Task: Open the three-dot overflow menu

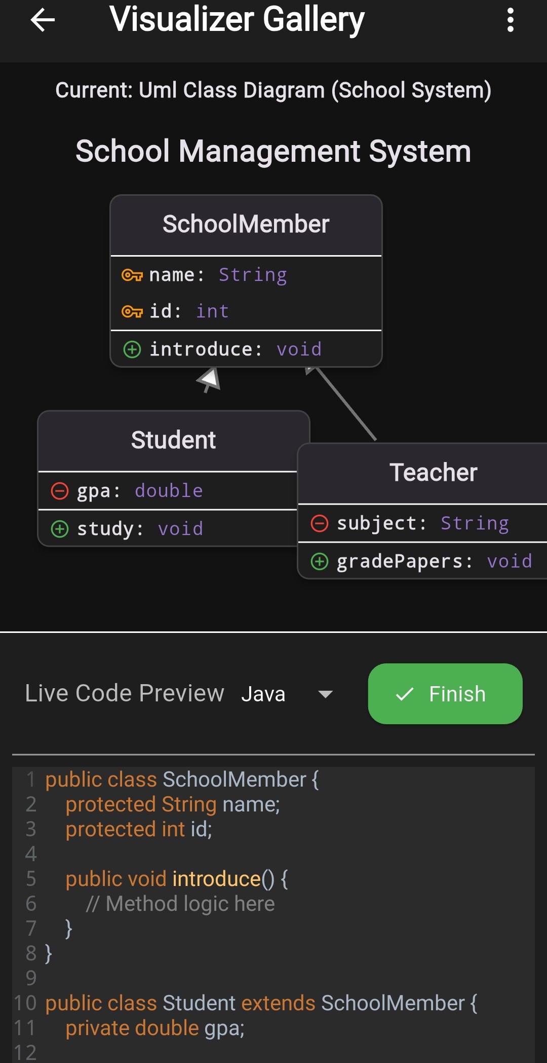Action: click(511, 20)
